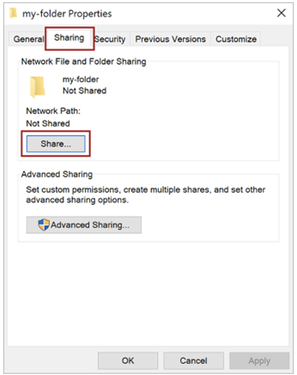Go to the Previous Versions tab
297x375 pixels.
point(170,39)
